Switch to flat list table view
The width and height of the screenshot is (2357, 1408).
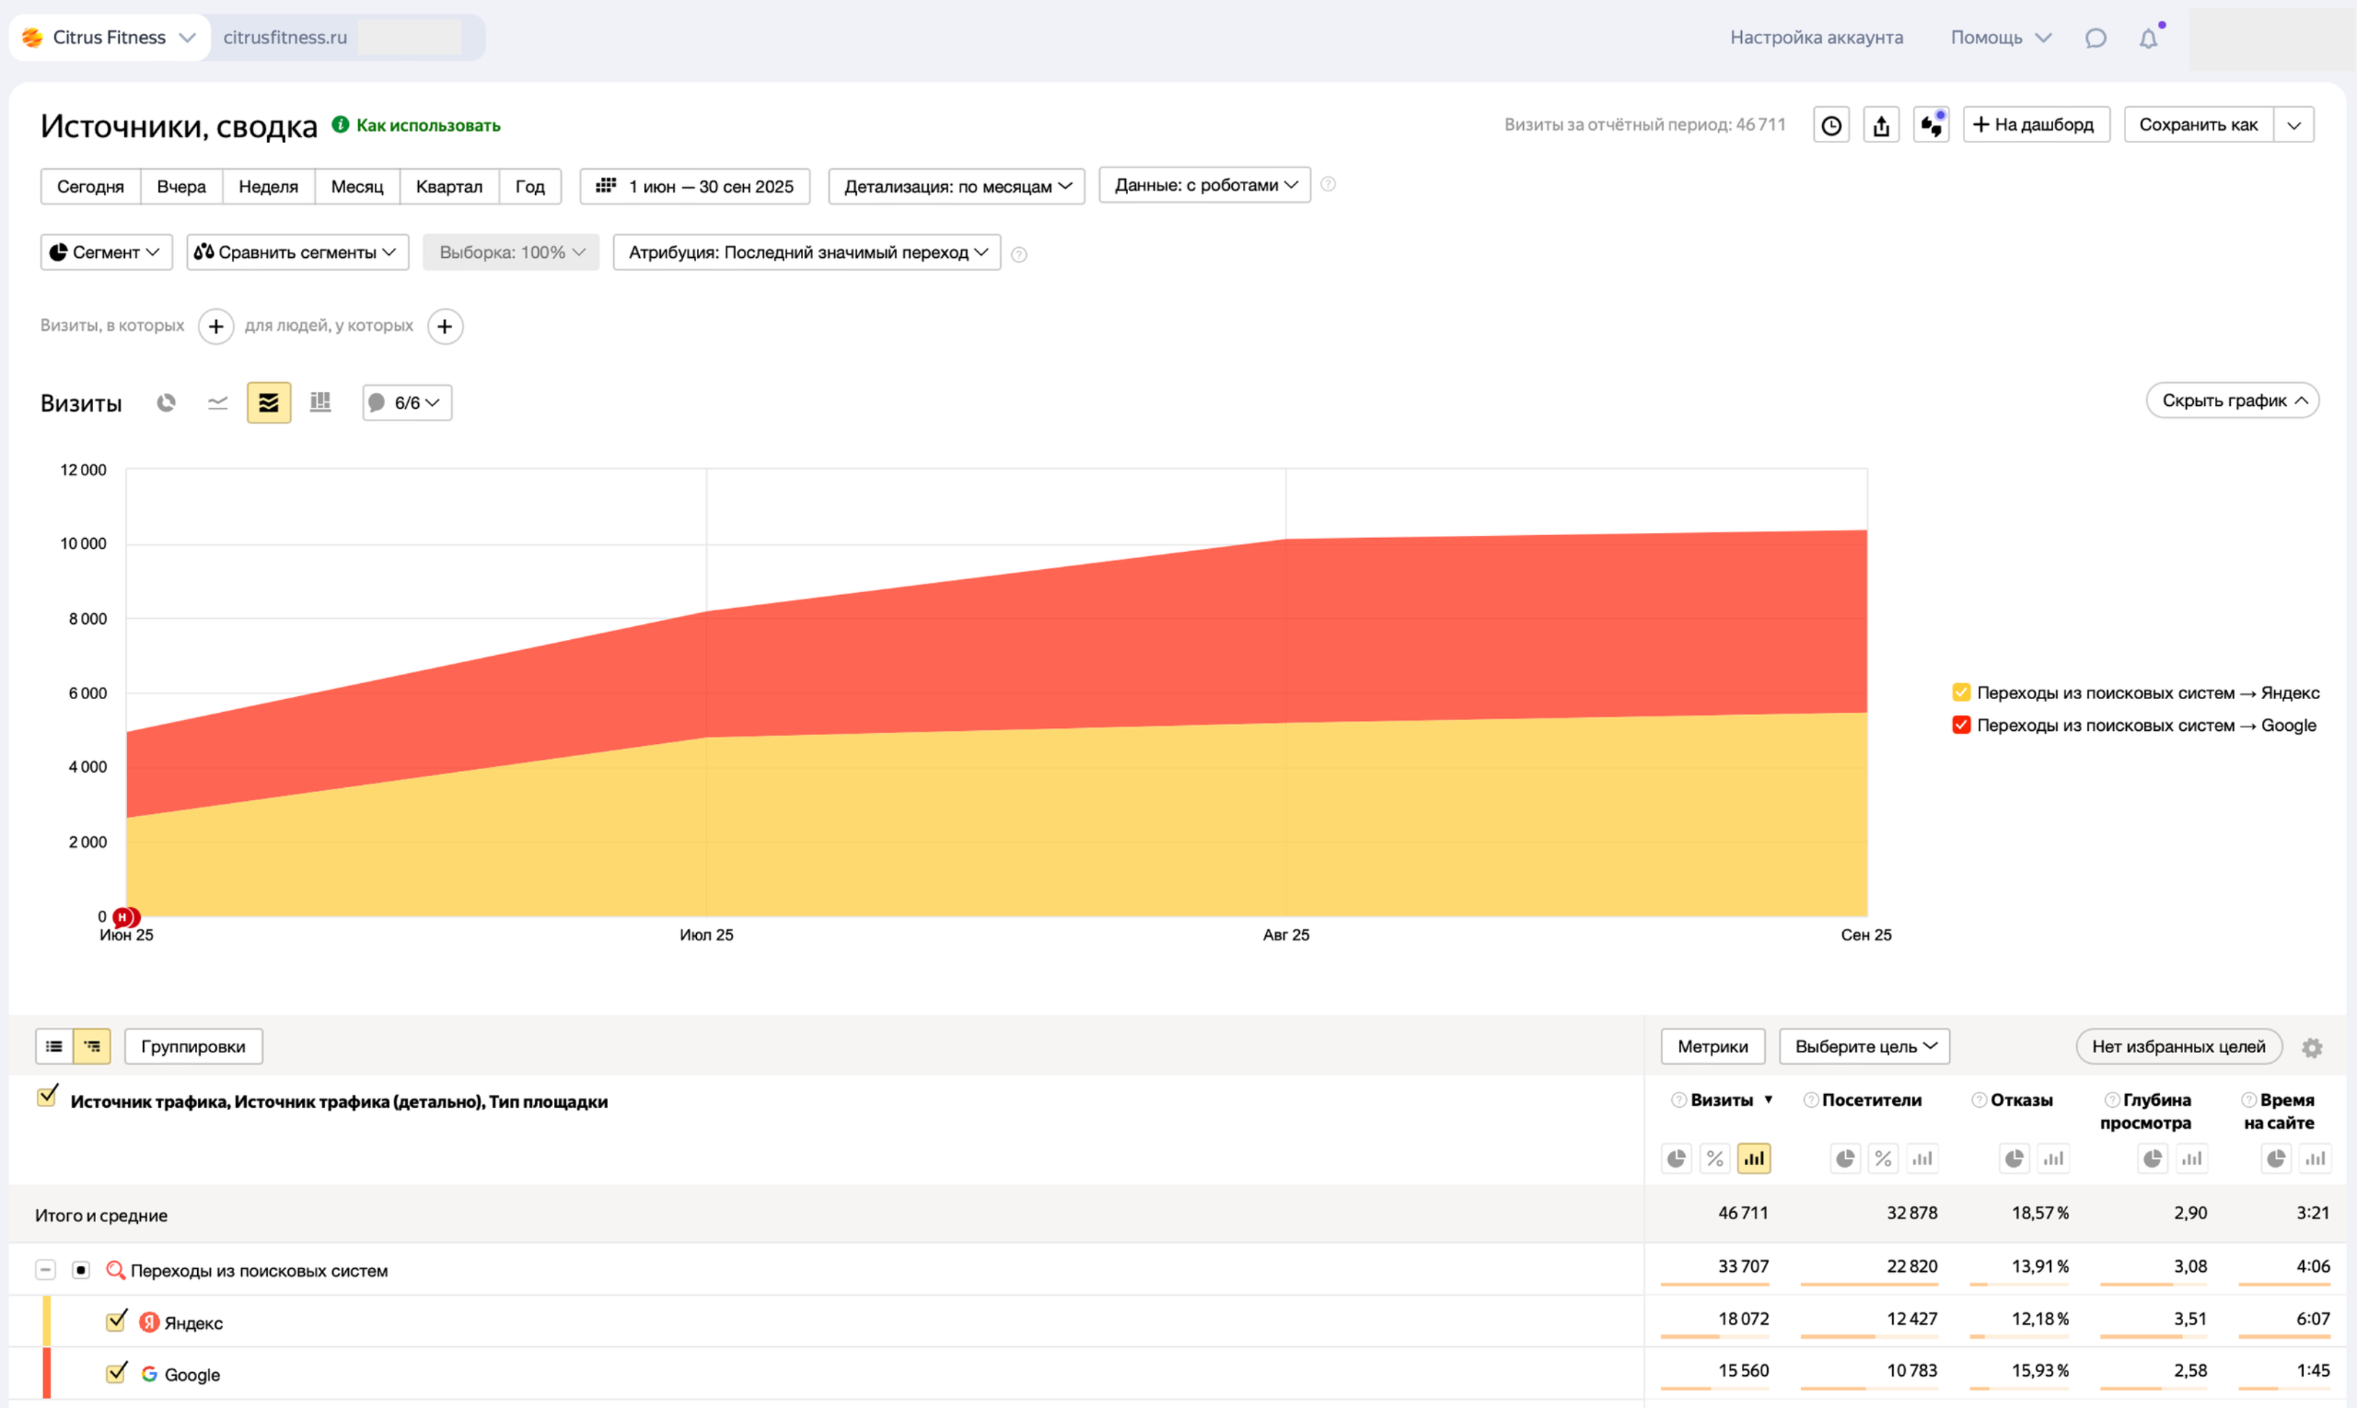[54, 1046]
